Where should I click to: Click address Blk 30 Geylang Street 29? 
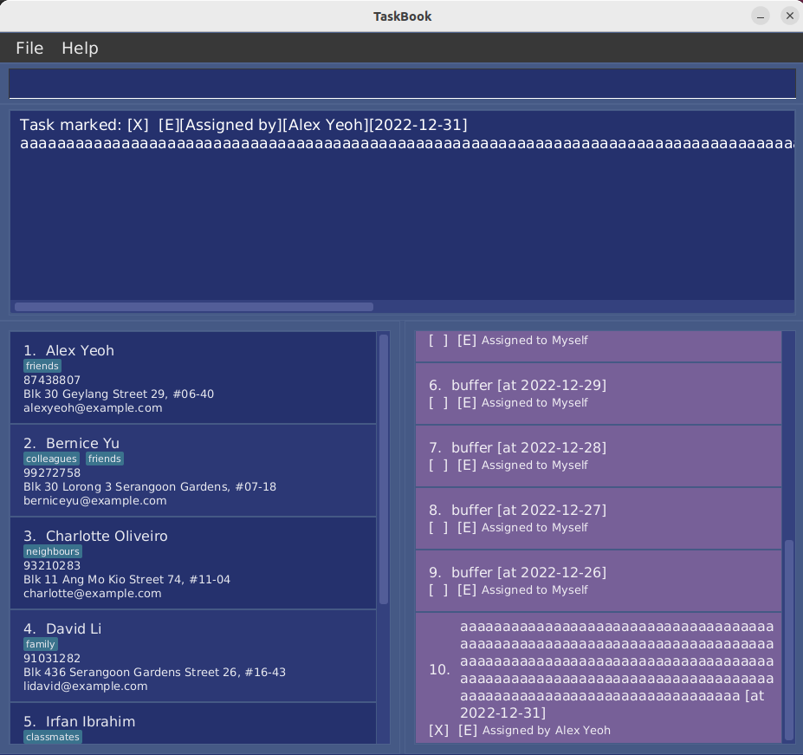click(119, 394)
